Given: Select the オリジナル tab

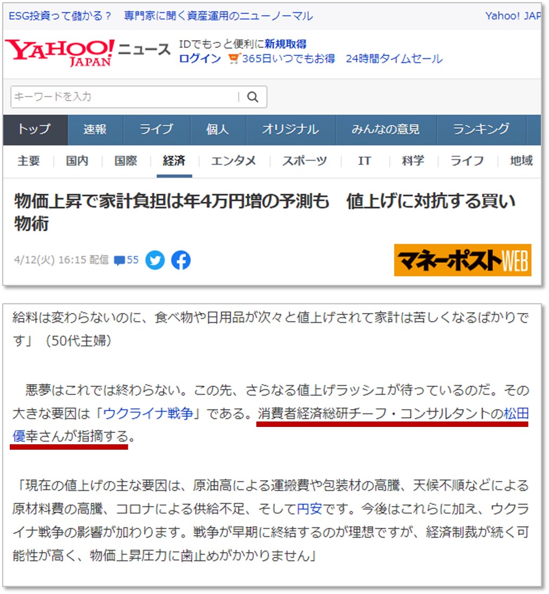Looking at the screenshot, I should (x=290, y=130).
